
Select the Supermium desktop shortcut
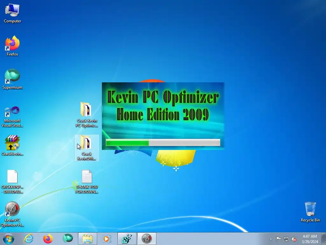(x=12, y=79)
